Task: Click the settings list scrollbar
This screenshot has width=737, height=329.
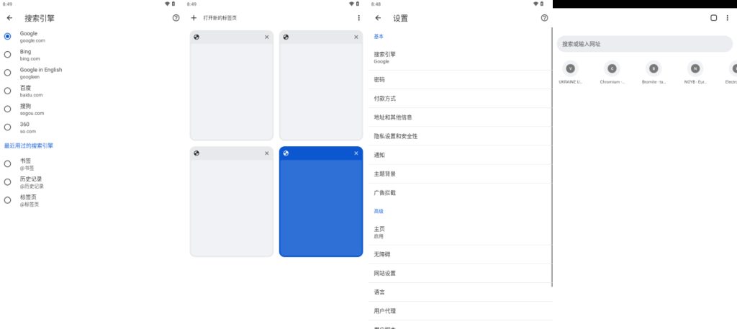Action: click(552, 157)
